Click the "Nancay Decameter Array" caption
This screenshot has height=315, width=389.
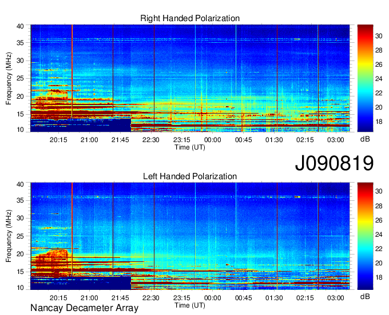click(x=84, y=308)
